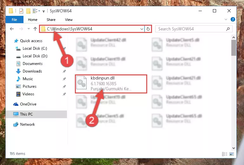This screenshot has width=244, height=165.
Task: Click the Forward navigation arrow
Action: [x=21, y=29]
